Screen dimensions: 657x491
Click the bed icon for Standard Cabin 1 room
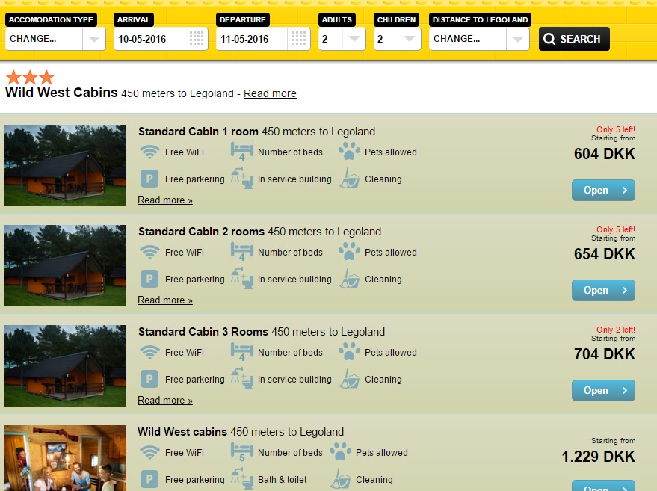(x=241, y=152)
